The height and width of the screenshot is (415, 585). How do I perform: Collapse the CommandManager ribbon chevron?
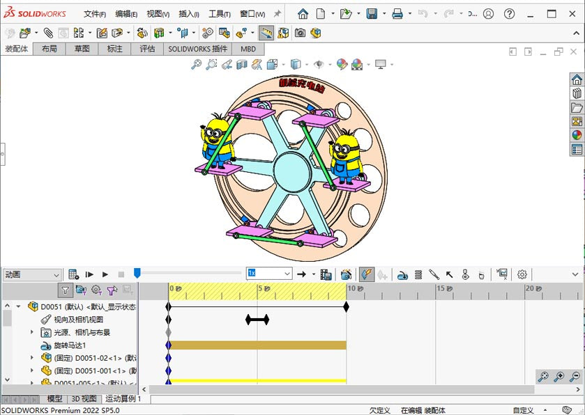[x=577, y=33]
